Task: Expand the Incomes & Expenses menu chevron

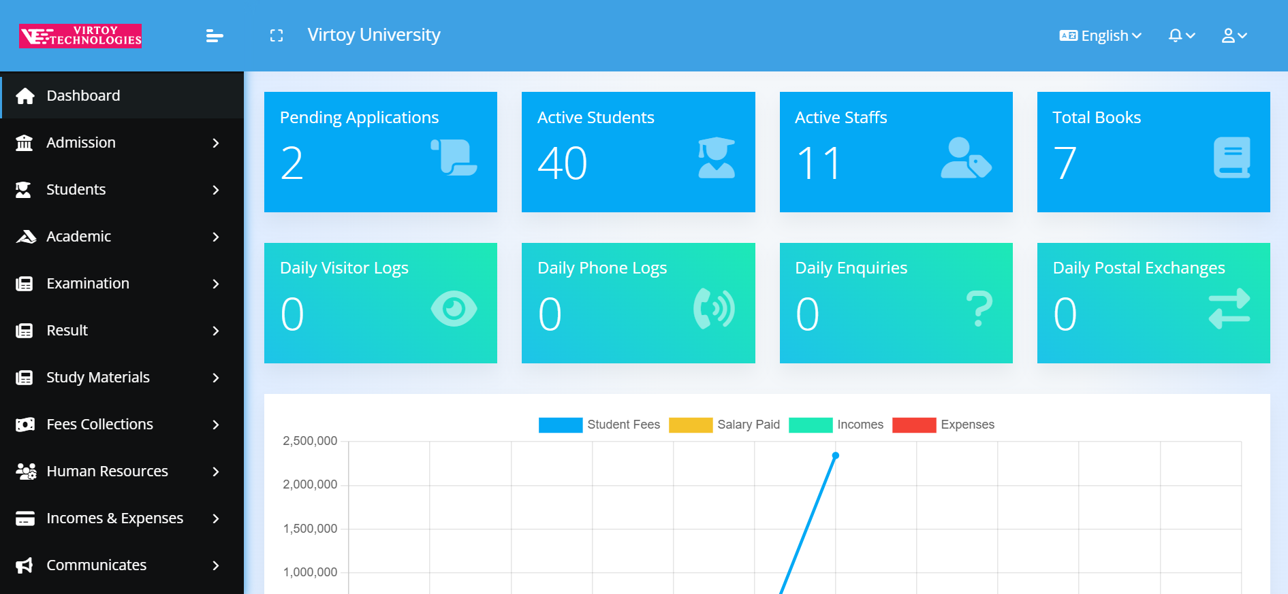Action: tap(216, 518)
